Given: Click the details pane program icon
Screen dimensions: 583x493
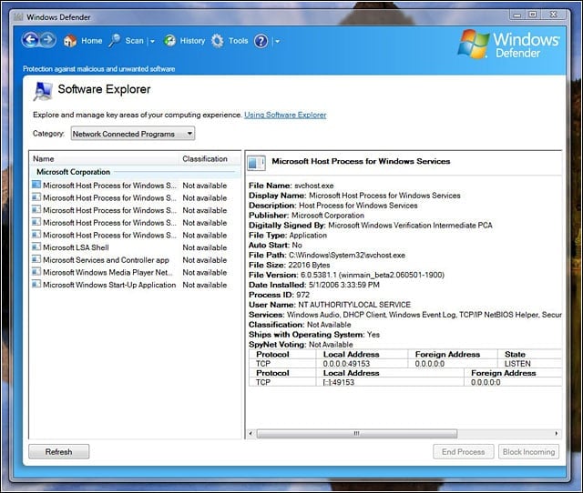Looking at the screenshot, I should pyautogui.click(x=257, y=163).
